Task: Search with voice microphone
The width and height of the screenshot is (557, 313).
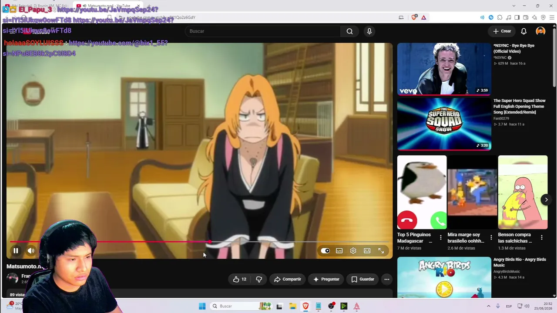Action: click(369, 31)
